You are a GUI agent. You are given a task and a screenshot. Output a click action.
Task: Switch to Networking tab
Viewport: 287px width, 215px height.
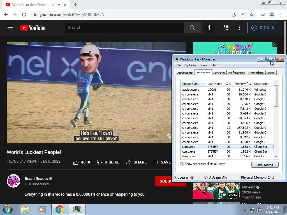click(256, 73)
